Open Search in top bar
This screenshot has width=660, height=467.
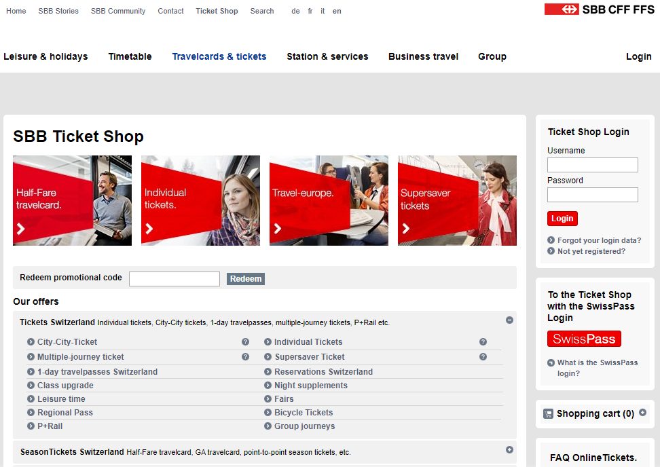[x=262, y=11]
